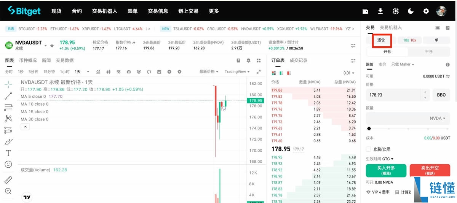The height and width of the screenshot is (203, 457).
Task: Open the 只做 Maker order type dropdown
Action: (403, 64)
